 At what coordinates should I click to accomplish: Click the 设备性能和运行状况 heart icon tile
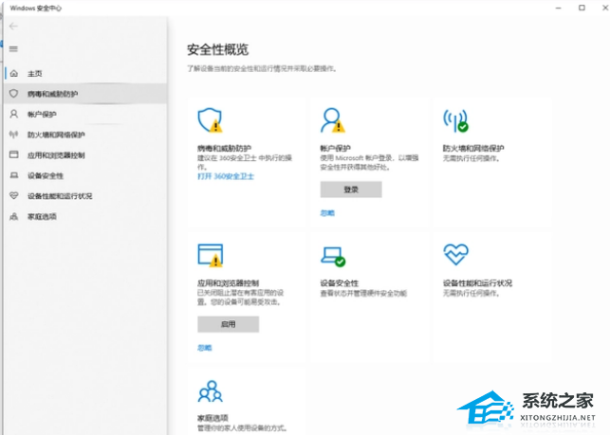(455, 254)
